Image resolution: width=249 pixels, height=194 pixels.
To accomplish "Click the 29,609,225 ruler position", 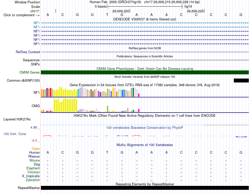I will tap(195, 11).
